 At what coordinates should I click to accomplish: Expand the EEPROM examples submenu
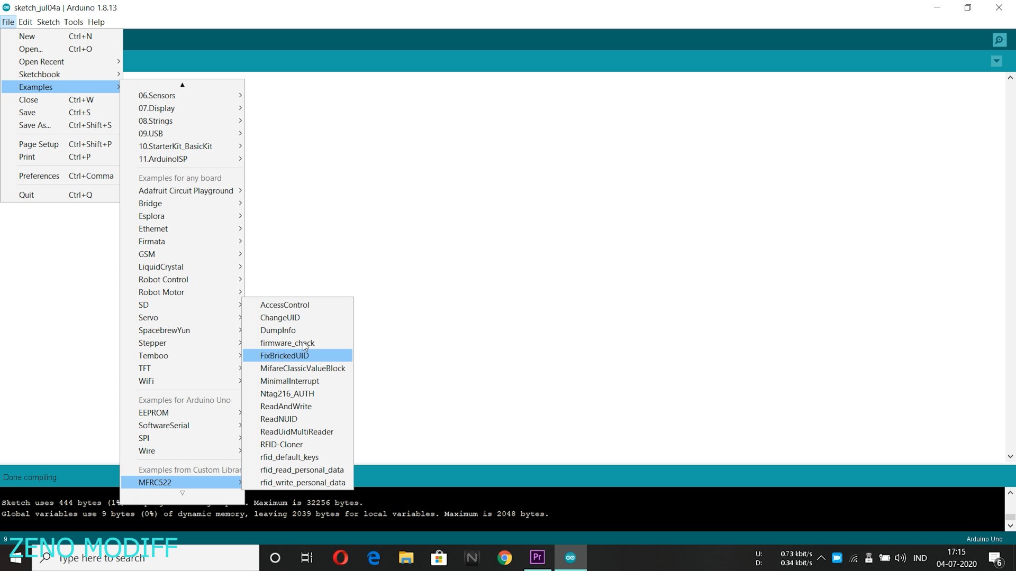pos(183,413)
